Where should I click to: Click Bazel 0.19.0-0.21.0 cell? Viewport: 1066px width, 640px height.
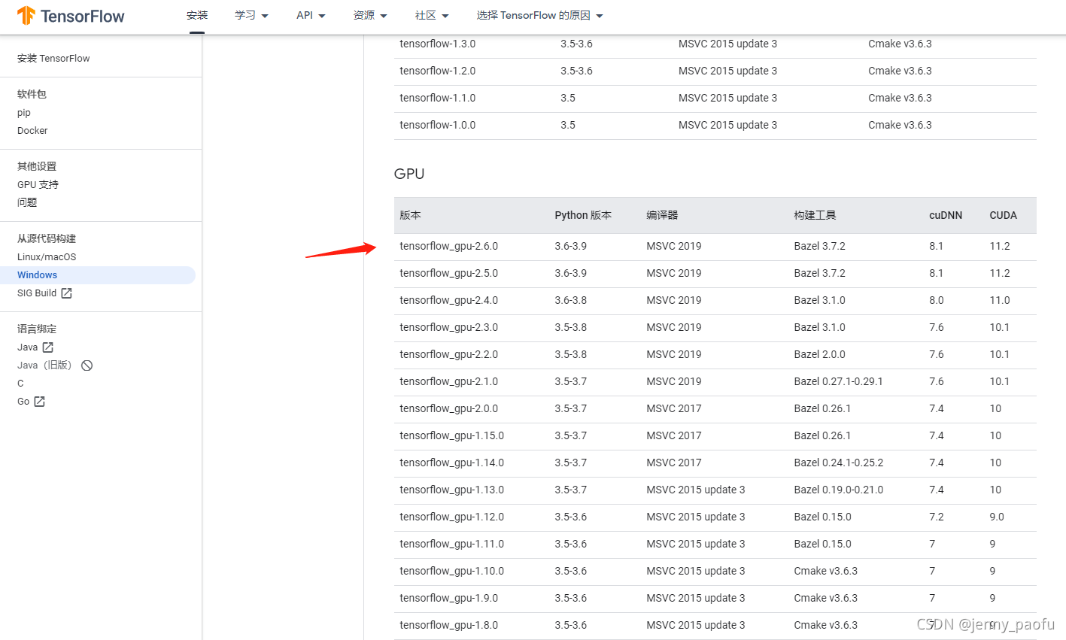pos(839,490)
